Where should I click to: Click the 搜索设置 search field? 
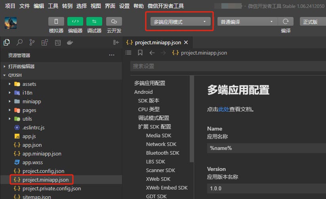pyautogui.click(x=228, y=66)
